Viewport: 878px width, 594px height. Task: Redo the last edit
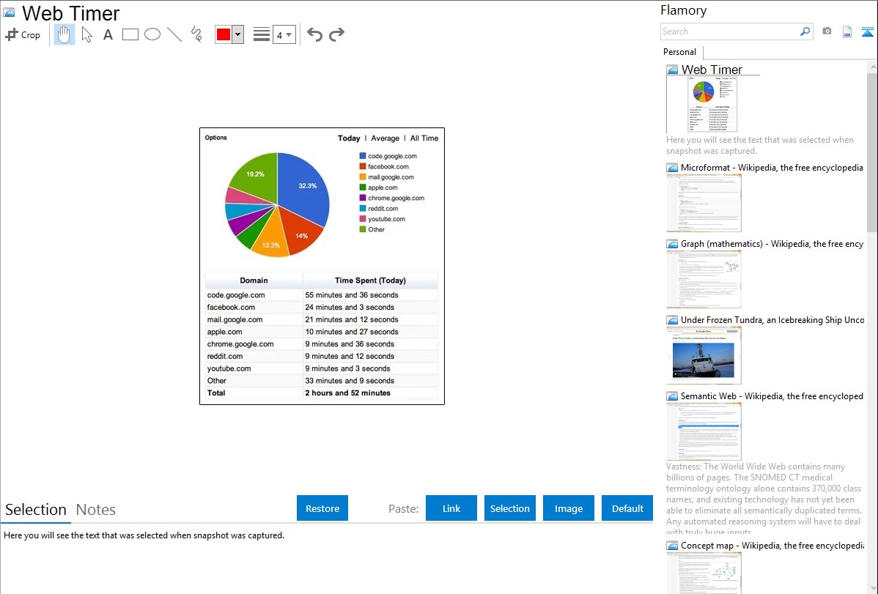336,34
